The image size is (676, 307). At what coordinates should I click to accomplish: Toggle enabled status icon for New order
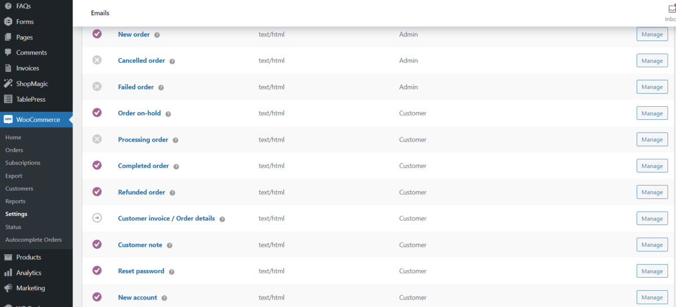click(x=97, y=34)
